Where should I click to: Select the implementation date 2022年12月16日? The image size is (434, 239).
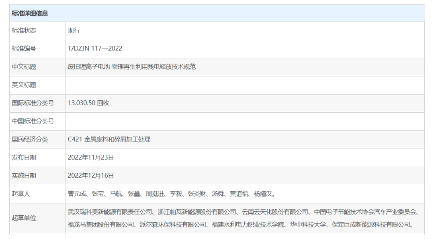91,175
